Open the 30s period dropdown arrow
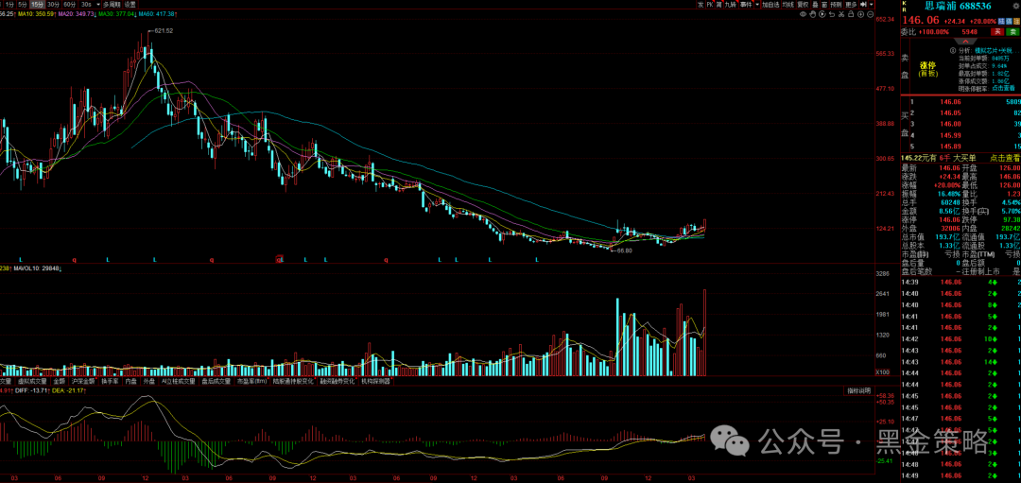 pyautogui.click(x=98, y=5)
